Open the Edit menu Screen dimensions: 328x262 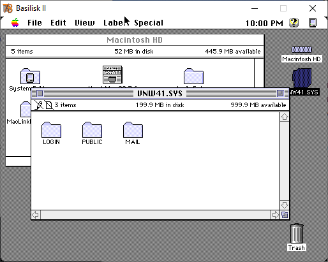click(58, 22)
